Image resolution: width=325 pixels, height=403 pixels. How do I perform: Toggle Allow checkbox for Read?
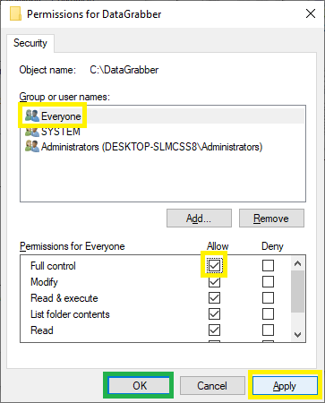click(x=214, y=330)
